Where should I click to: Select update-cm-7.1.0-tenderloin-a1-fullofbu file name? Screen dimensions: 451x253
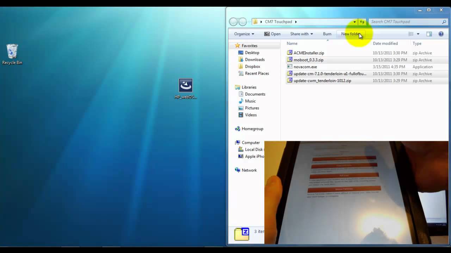coord(330,74)
